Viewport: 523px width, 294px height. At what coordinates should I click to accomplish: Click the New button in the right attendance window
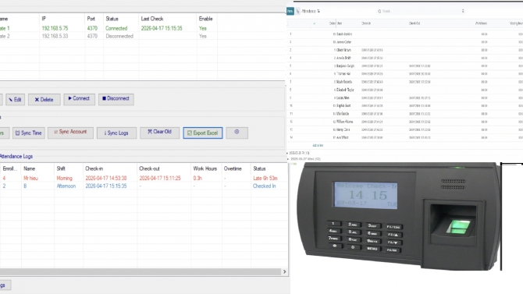point(290,11)
